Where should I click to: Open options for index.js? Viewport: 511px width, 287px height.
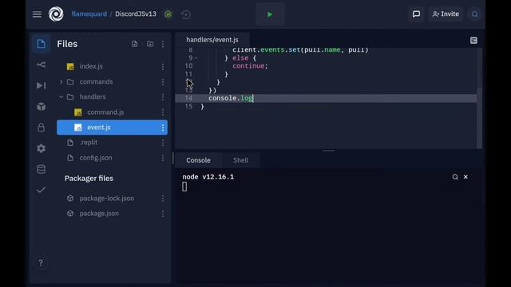163,66
